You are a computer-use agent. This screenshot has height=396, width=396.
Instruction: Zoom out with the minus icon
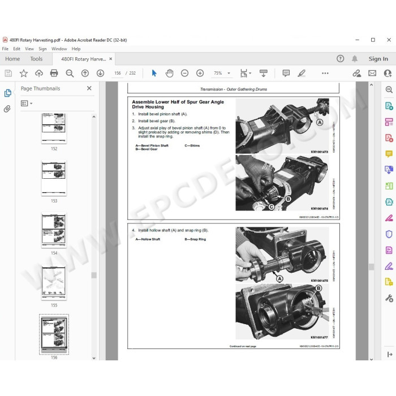184,73
